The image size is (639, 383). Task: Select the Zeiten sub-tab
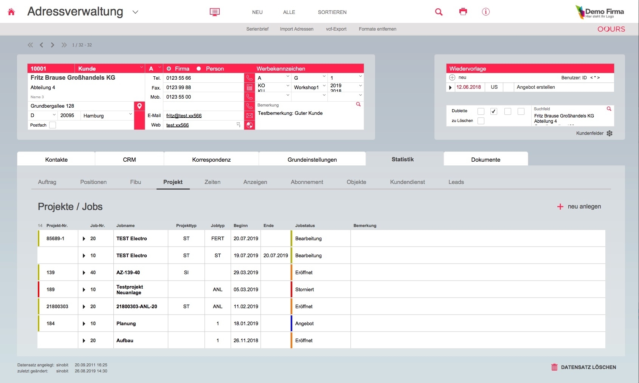212,182
